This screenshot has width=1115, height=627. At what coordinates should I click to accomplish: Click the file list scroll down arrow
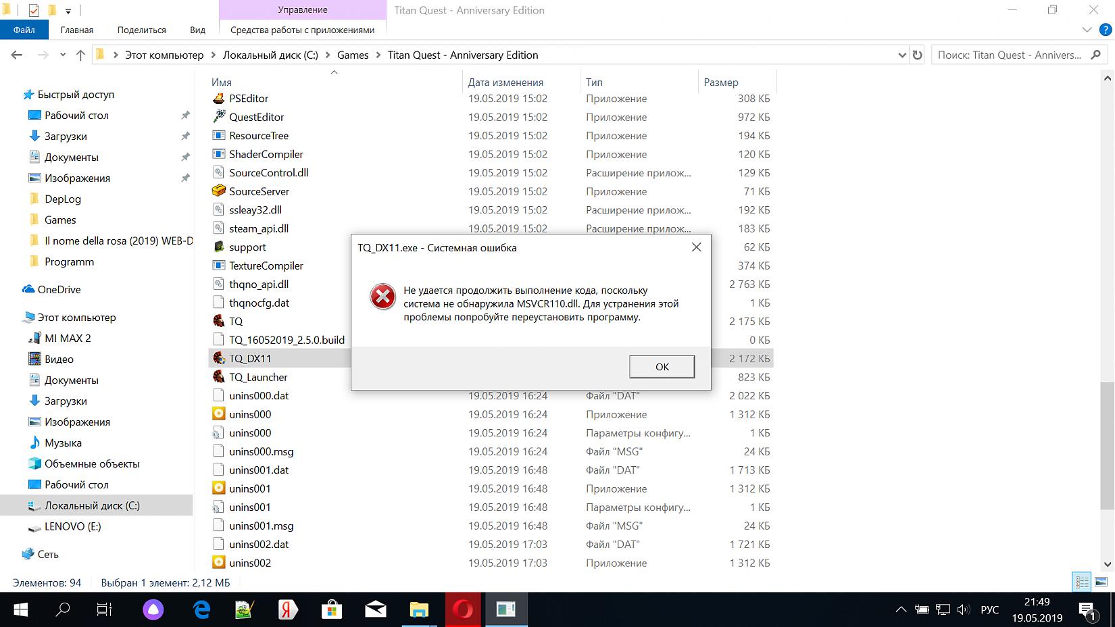[1107, 564]
